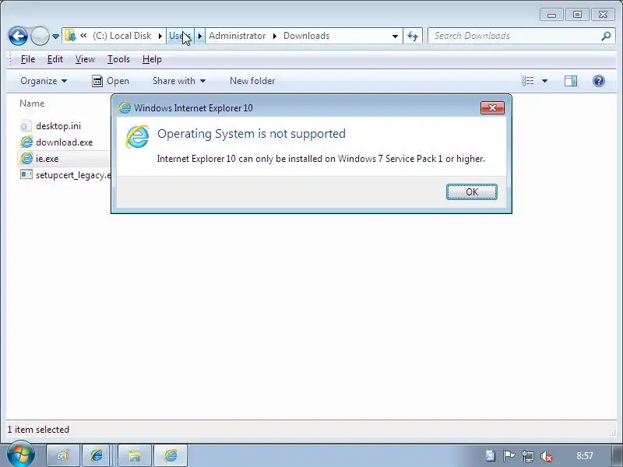623x467 pixels.
Task: Open the Edit menu
Action: (x=55, y=59)
